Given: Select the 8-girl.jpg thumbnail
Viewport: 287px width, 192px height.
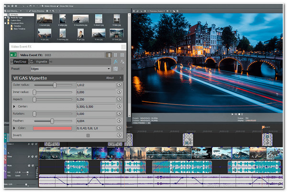Looking at the screenshot, I should 80,34.
